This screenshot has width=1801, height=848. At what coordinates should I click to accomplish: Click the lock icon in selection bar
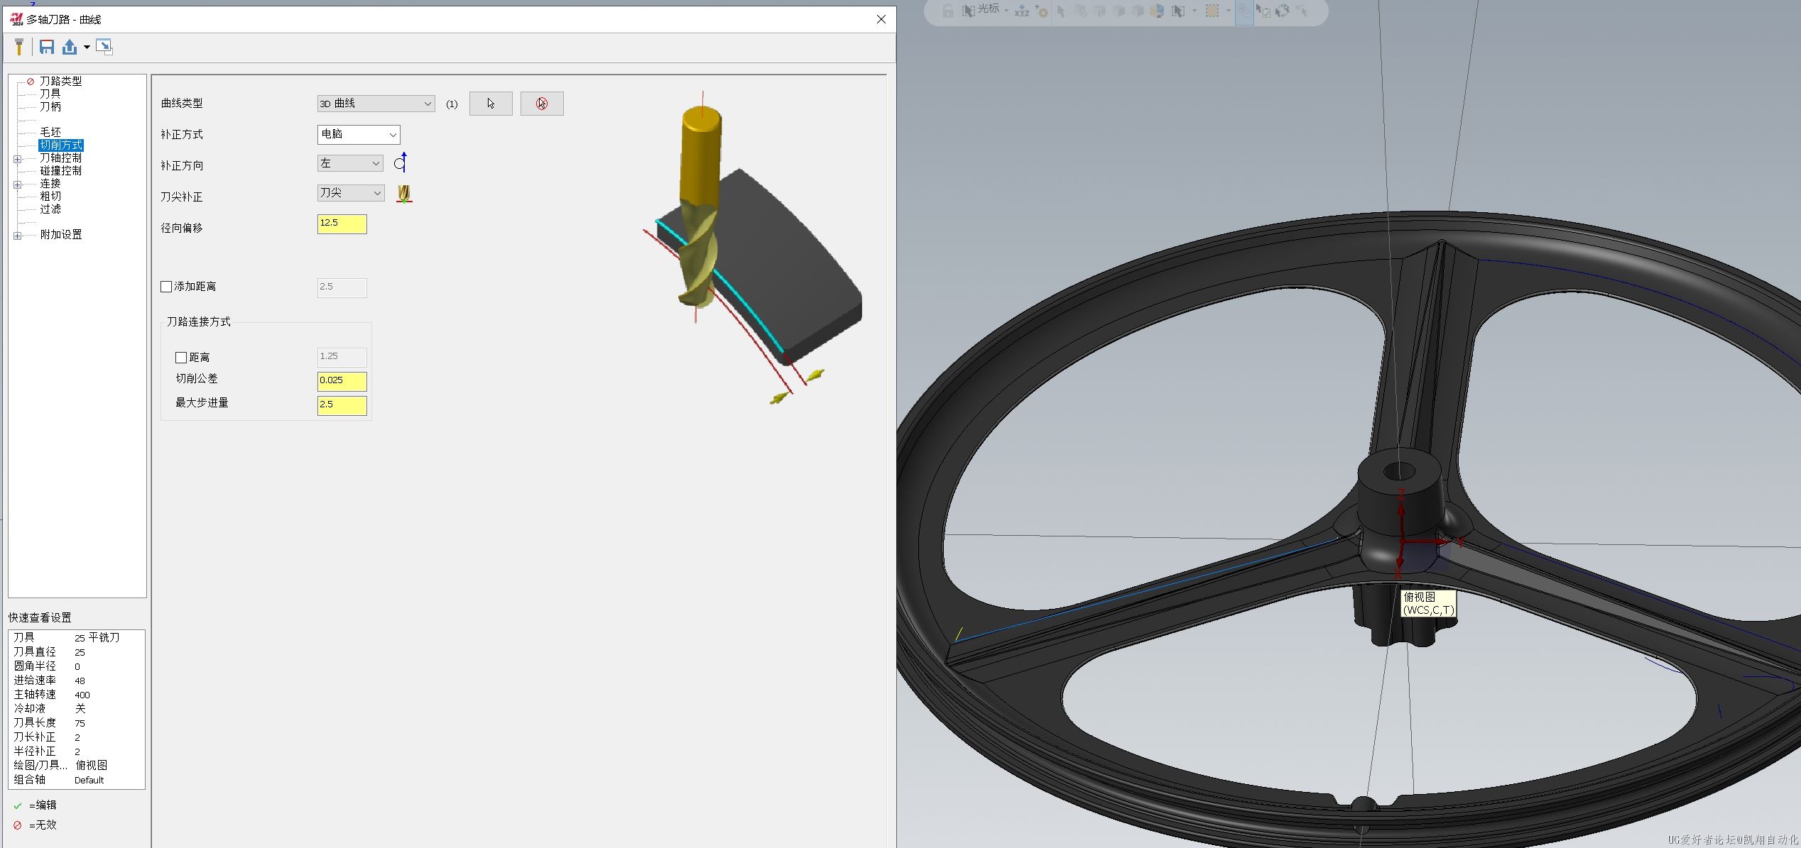(x=948, y=11)
